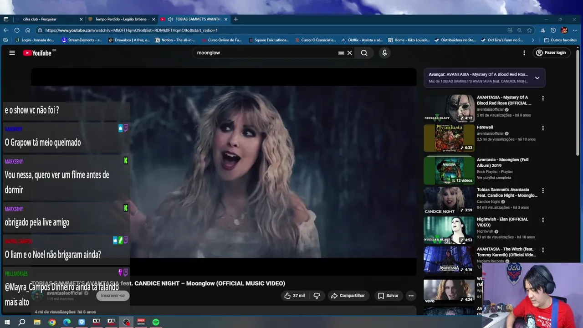Select the TOBIAS SAMMET'S AVANTASIA tab

tap(194, 19)
